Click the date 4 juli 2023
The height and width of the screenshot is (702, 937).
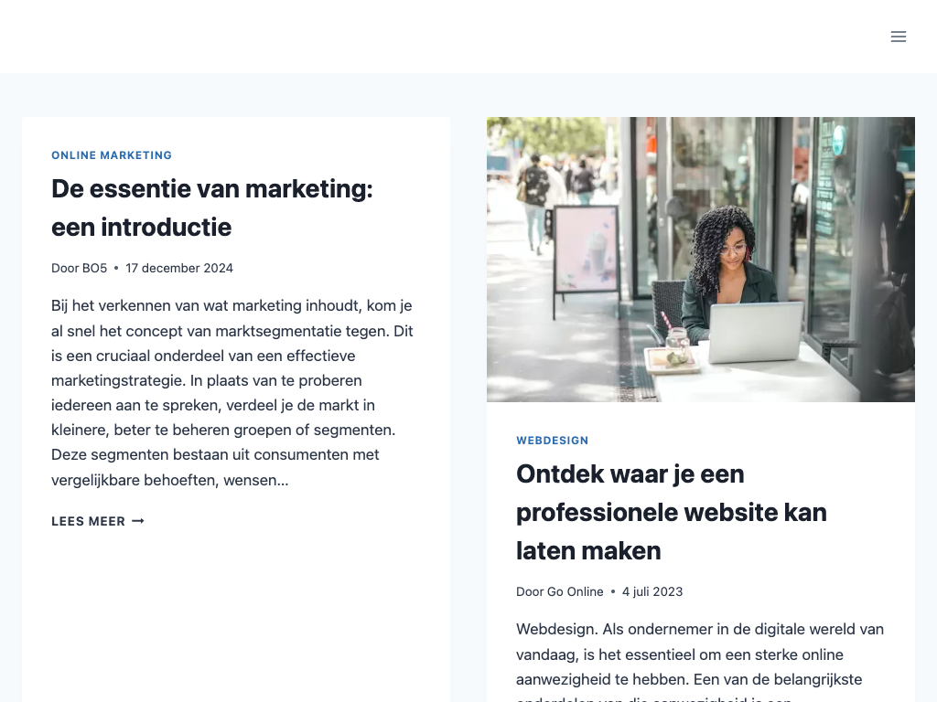coord(652,591)
